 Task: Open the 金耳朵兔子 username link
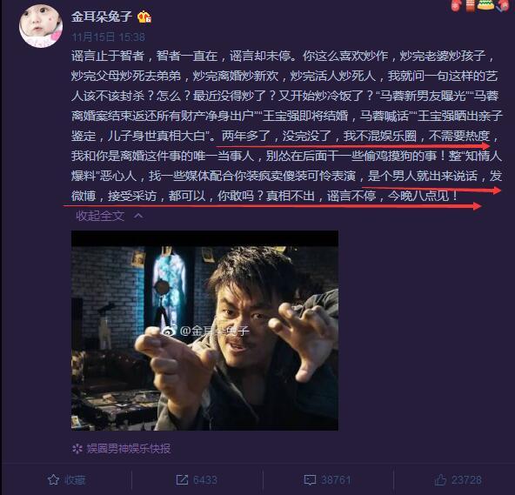pyautogui.click(x=102, y=17)
